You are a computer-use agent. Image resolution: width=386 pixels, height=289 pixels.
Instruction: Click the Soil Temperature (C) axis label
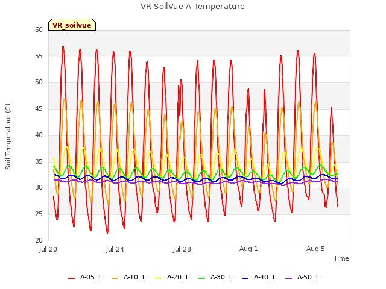(8, 137)
